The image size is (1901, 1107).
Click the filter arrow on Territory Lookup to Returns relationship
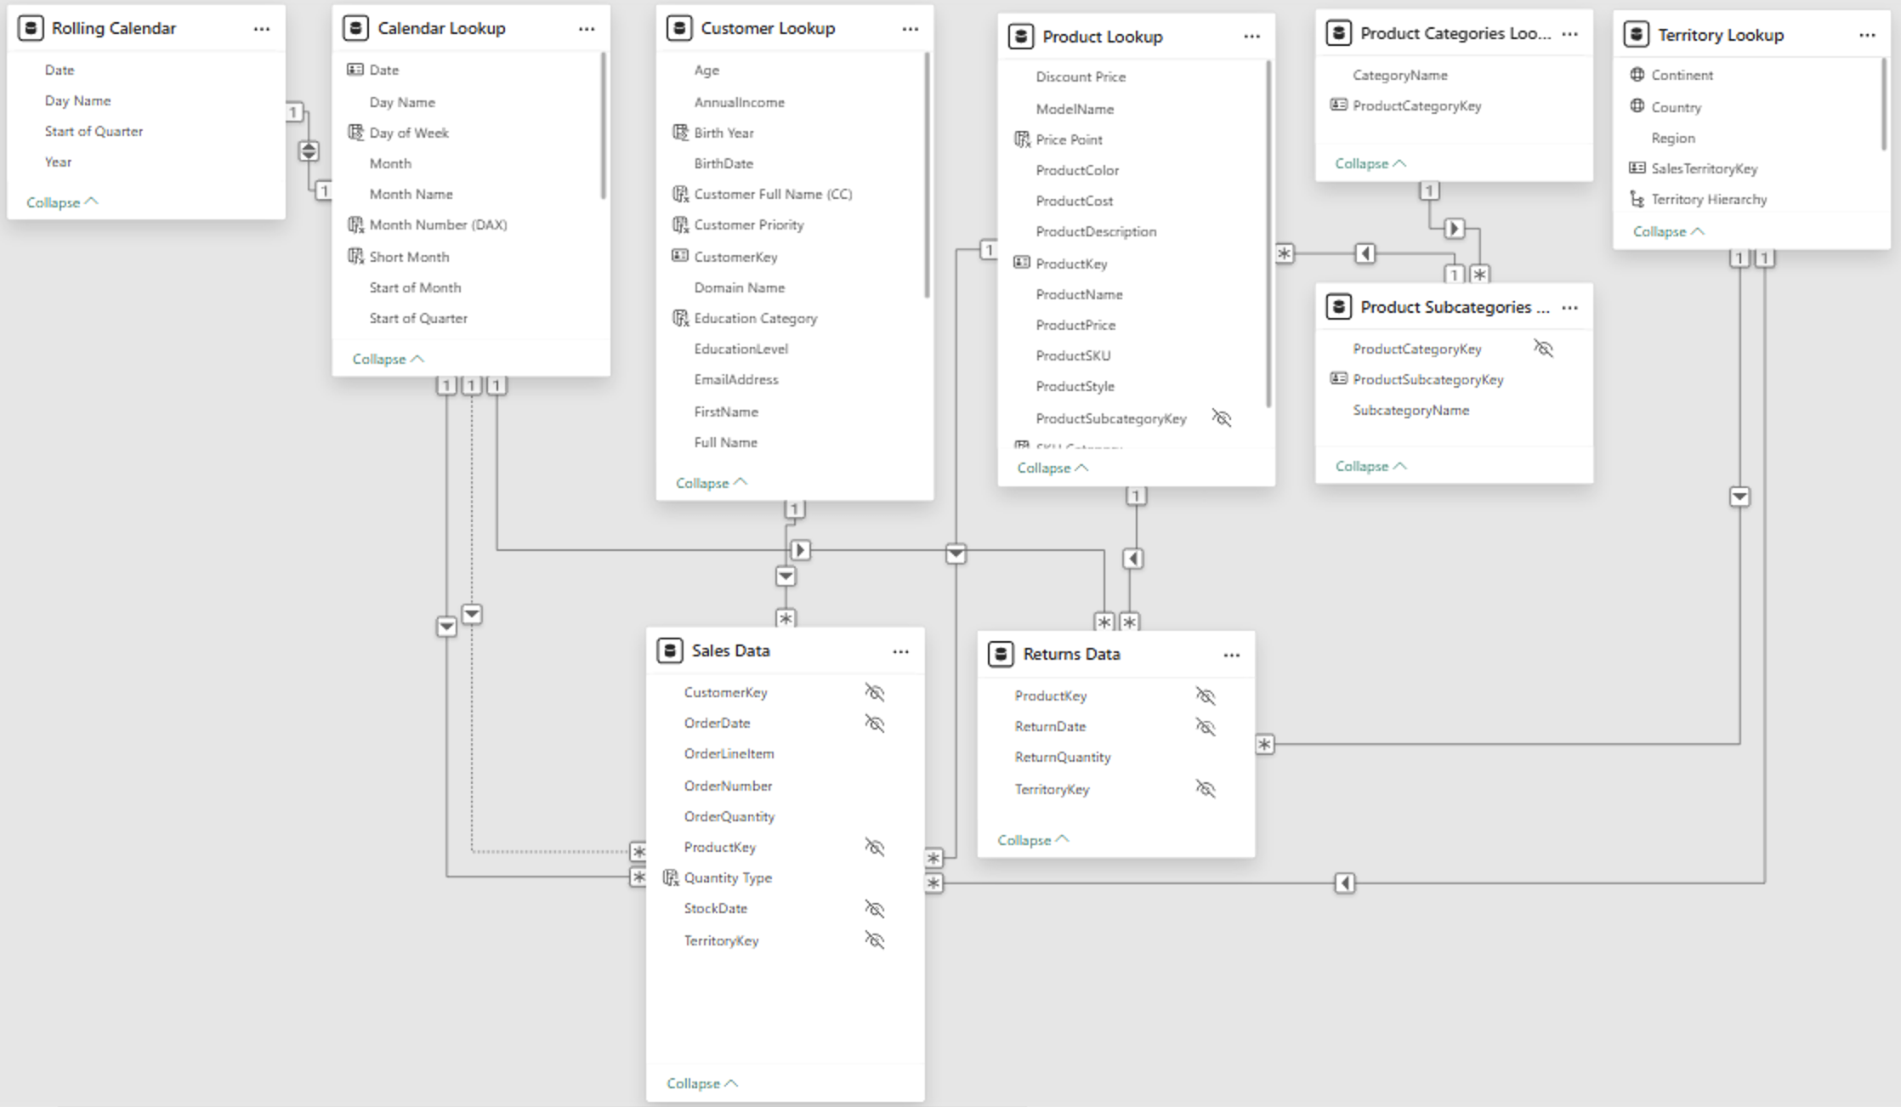point(1739,497)
